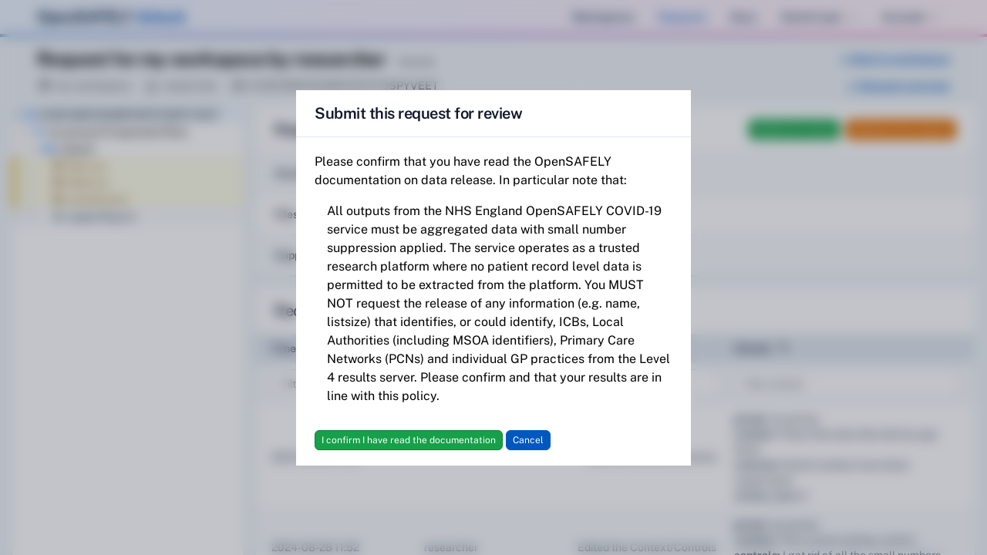Open the highlighted Requests navigation tab
The image size is (987, 555).
pos(682,17)
